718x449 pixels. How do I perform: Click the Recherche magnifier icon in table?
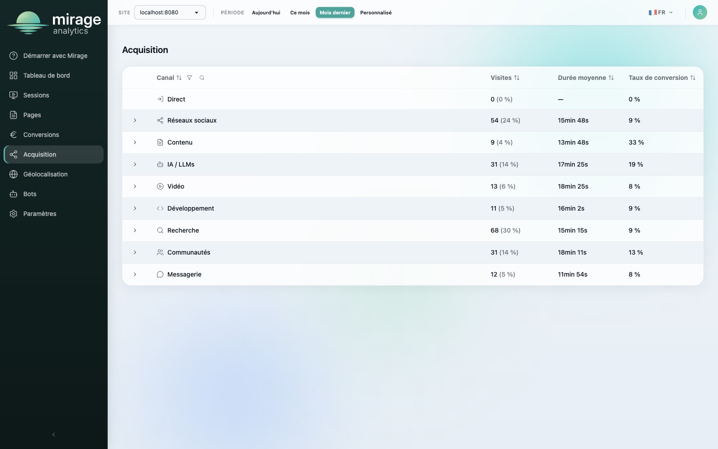pos(160,230)
